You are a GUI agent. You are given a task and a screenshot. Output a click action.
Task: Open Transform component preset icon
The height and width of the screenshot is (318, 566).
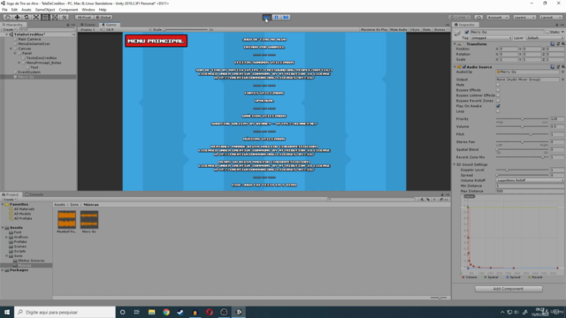(558, 44)
